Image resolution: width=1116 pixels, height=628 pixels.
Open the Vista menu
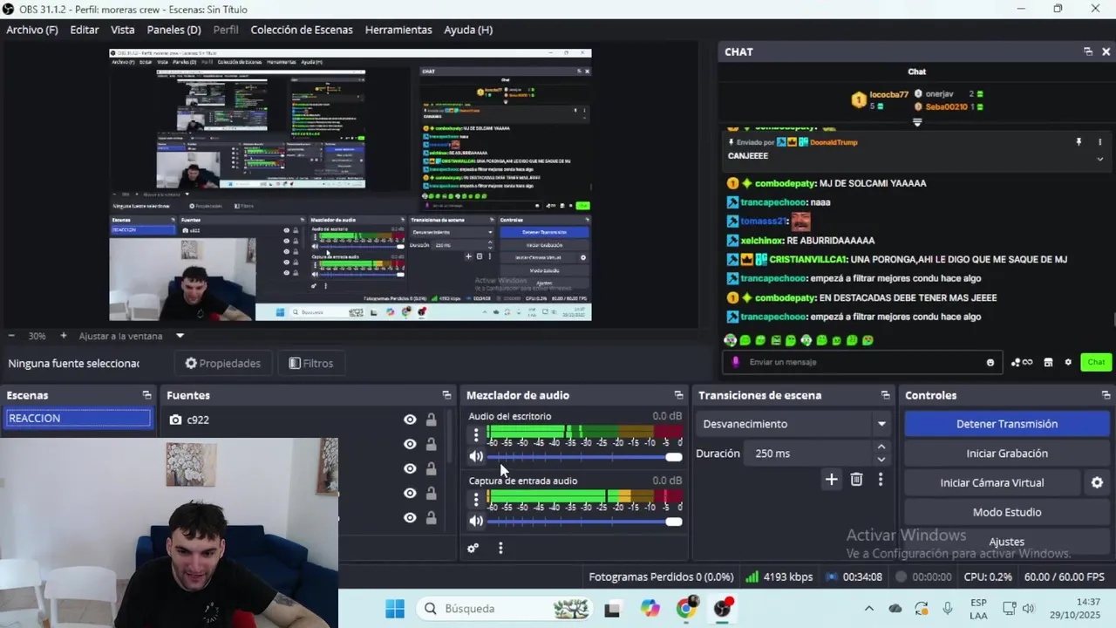[x=123, y=30]
